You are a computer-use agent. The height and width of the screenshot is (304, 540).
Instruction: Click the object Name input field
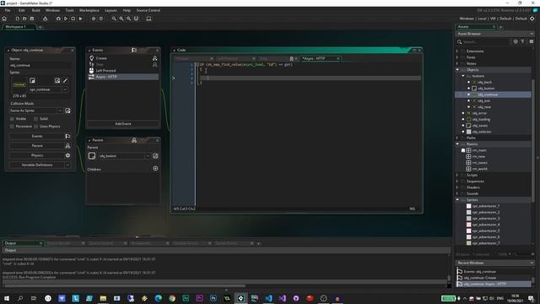click(x=40, y=65)
